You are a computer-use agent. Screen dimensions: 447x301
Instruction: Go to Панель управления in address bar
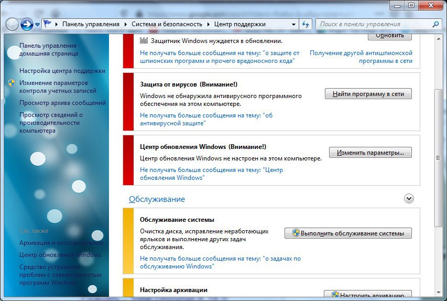[91, 24]
